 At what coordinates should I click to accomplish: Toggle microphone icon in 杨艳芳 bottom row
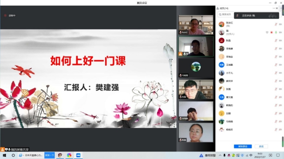(x=276, y=129)
